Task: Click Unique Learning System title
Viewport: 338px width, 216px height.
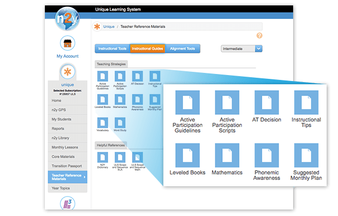Action: (x=118, y=10)
